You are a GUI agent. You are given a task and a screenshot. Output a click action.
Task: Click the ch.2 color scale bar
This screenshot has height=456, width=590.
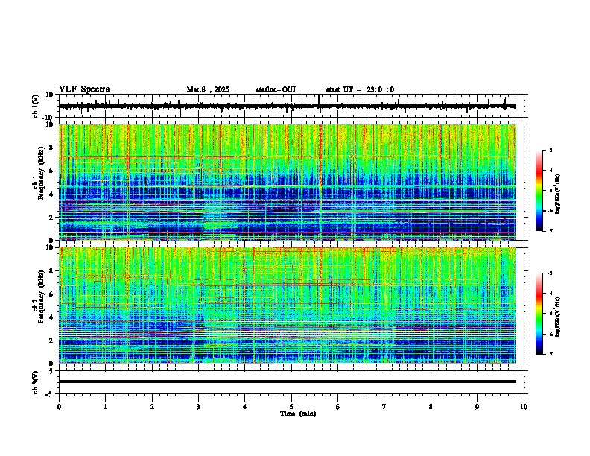[x=539, y=314]
